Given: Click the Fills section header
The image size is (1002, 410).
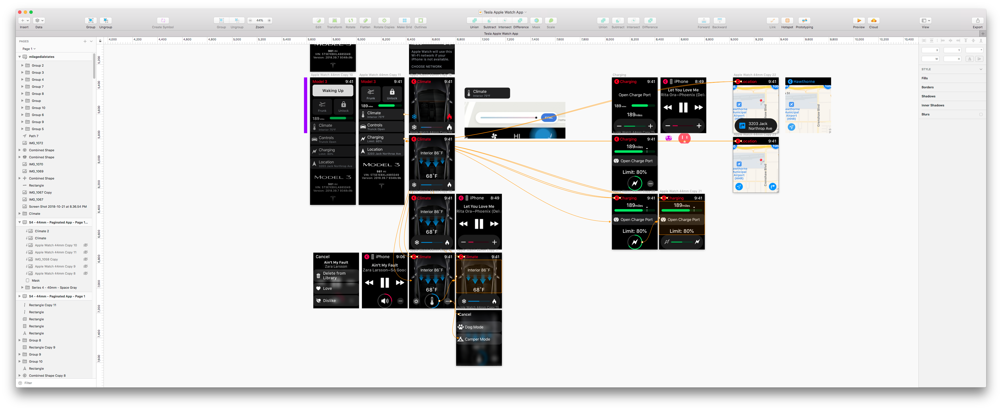Looking at the screenshot, I should pos(924,78).
